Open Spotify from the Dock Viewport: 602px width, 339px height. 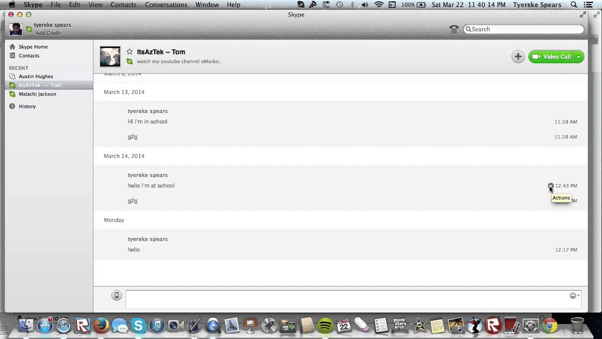(325, 325)
